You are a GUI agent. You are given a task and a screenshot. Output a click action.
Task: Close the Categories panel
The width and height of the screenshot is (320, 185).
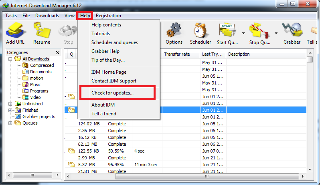pyautogui.click(x=58, y=52)
